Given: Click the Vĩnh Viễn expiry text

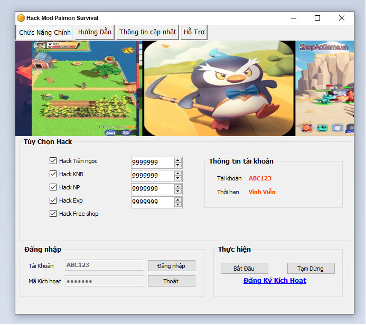Looking at the screenshot, I should coord(262,192).
